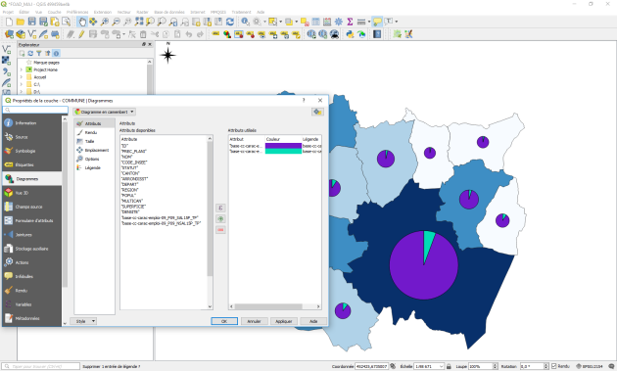The image size is (617, 371).
Task: Select the "POPUL" attribute in available list
Action: [x=128, y=196]
